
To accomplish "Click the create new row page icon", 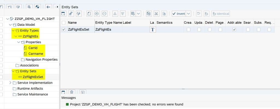I will pos(89,14).
